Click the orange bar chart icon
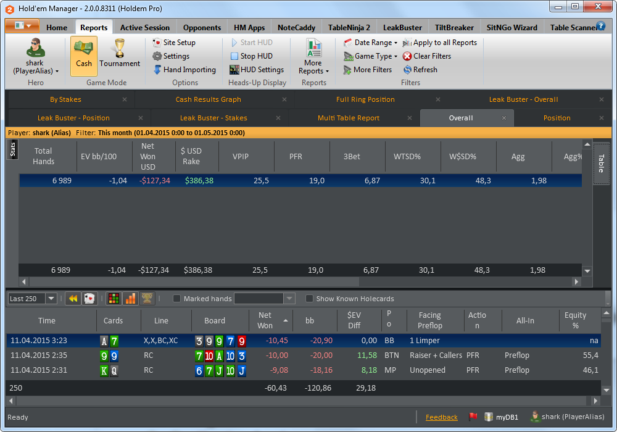 point(130,299)
